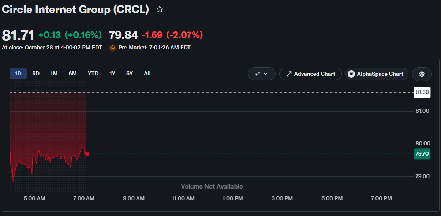
Task: Show the 5Y chart range
Action: click(x=130, y=74)
